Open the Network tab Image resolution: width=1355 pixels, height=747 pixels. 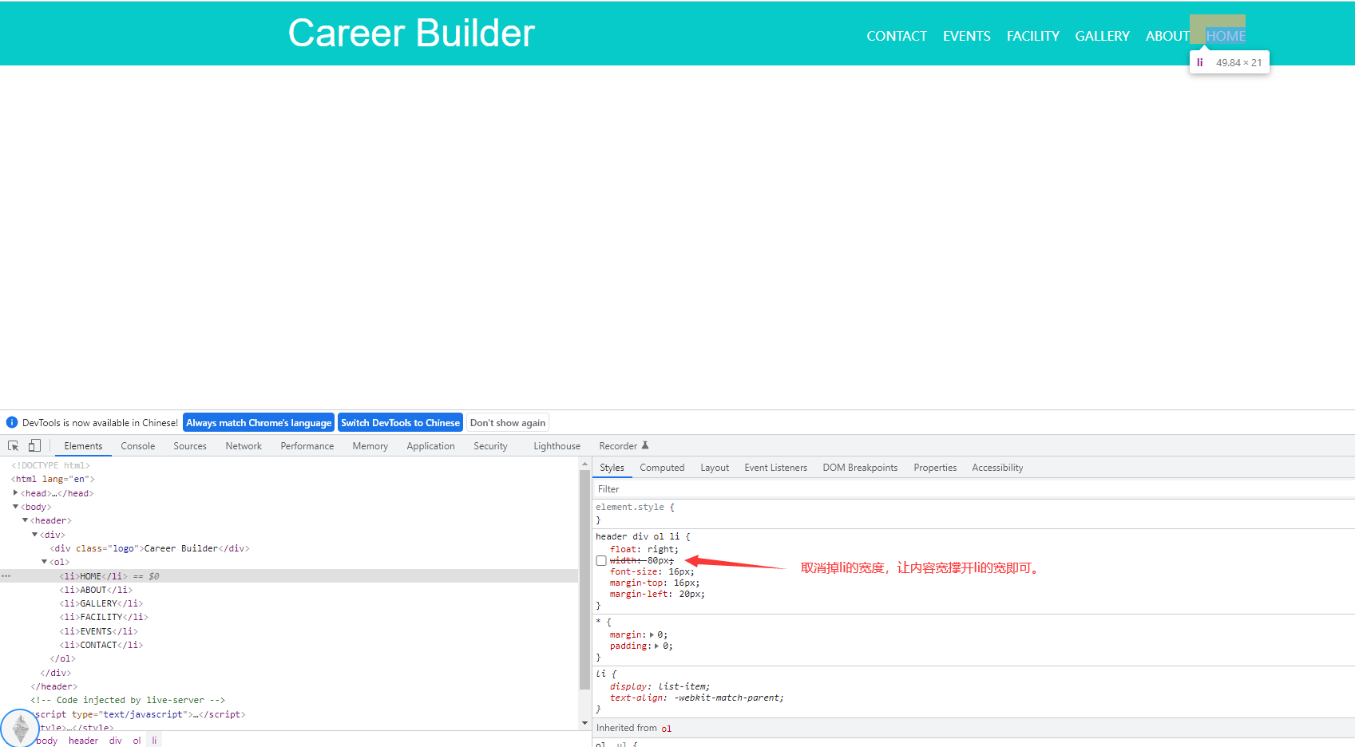point(244,446)
